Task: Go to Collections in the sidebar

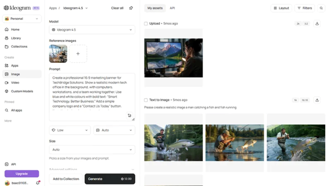Action: click(x=19, y=47)
